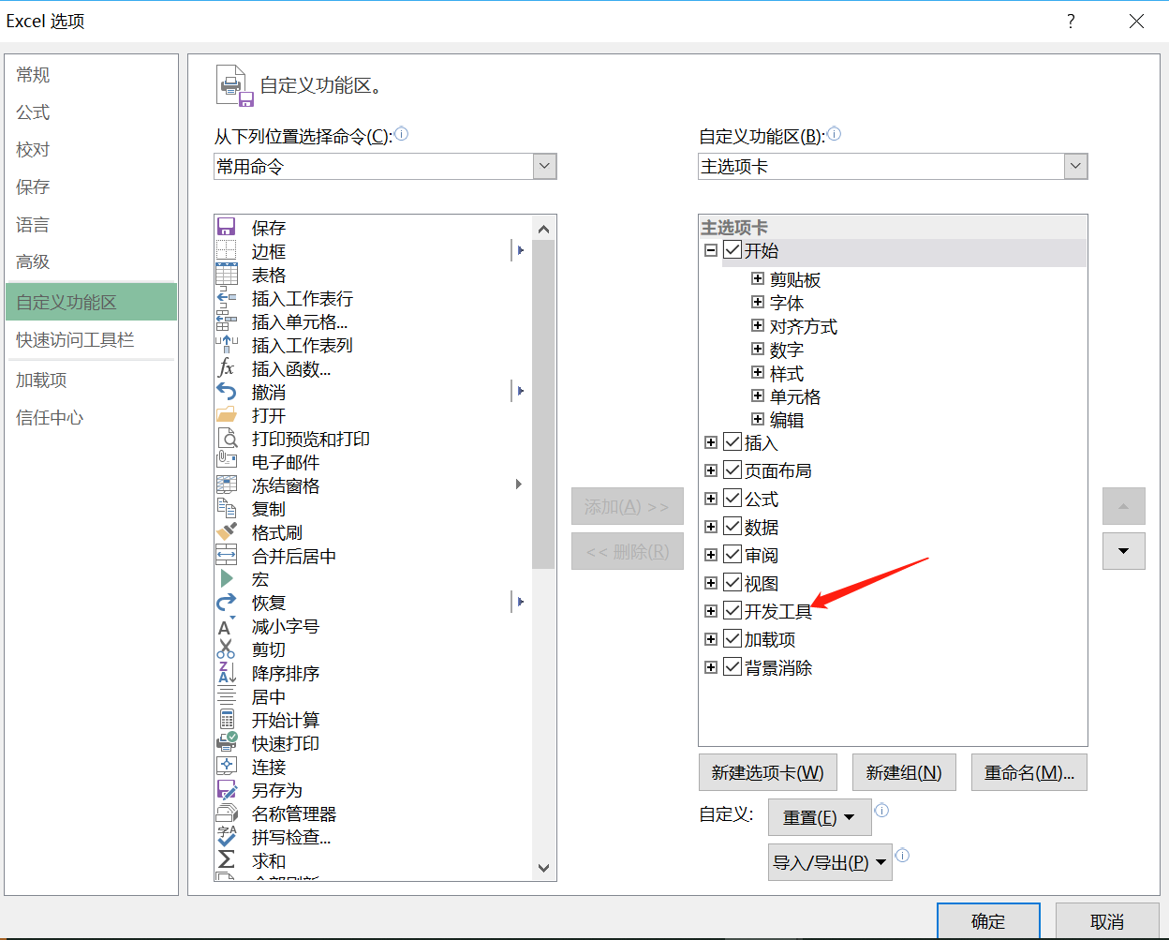This screenshot has width=1169, height=940.
Task: Expand the 字体 group
Action: [x=758, y=302]
